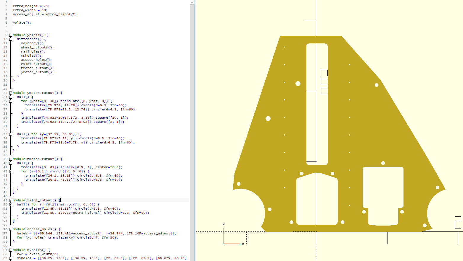463x261 pixels.
Task: Click the 'ew2 = extra_width/2;' line
Action: [x=37, y=254]
